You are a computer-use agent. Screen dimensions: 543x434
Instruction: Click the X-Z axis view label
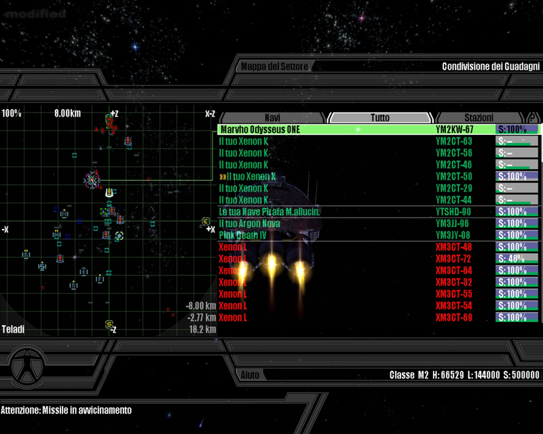(x=210, y=113)
